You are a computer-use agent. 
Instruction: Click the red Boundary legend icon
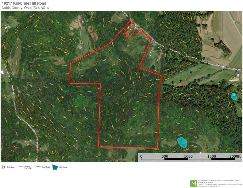coord(3,167)
